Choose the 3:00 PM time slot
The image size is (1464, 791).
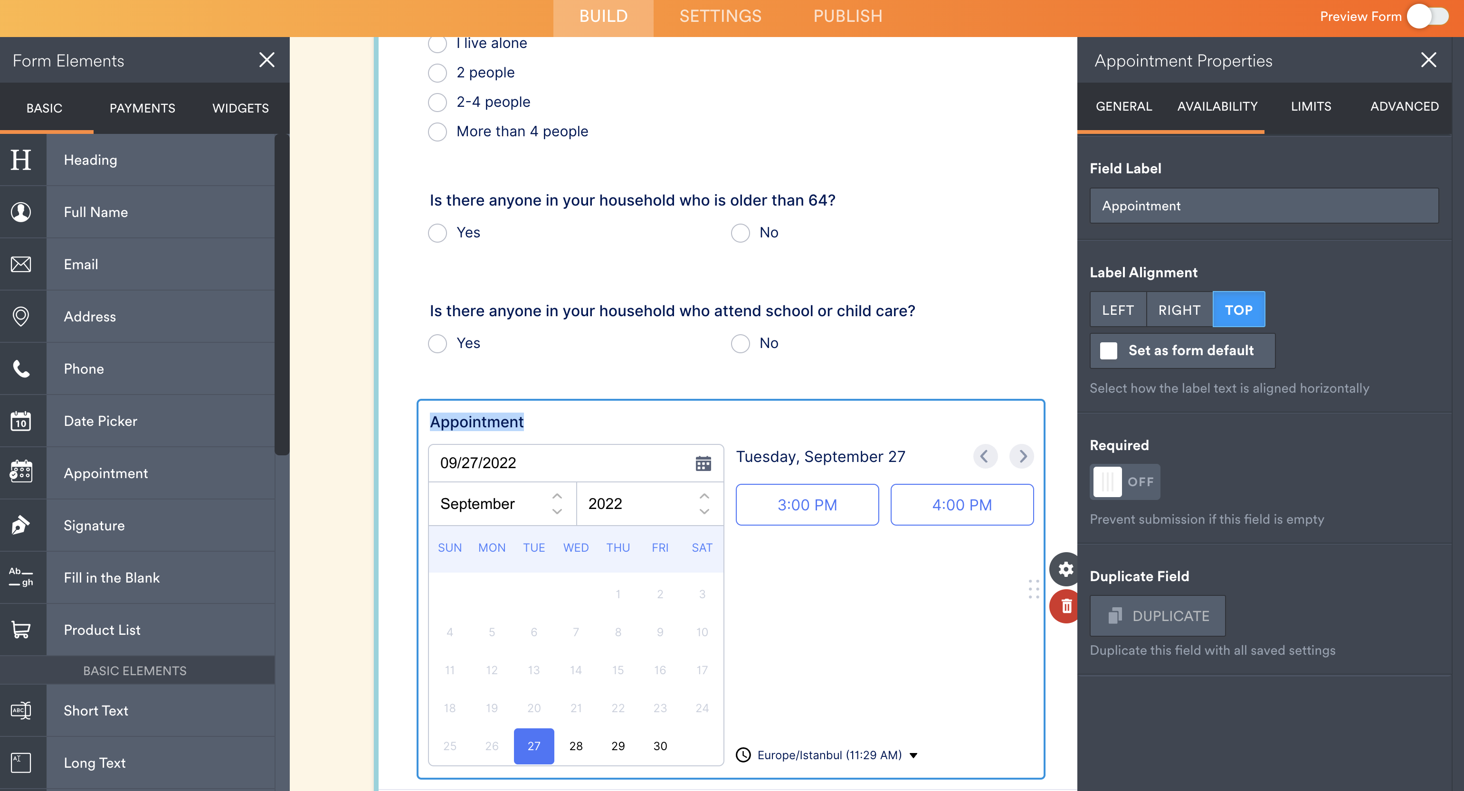[807, 505]
